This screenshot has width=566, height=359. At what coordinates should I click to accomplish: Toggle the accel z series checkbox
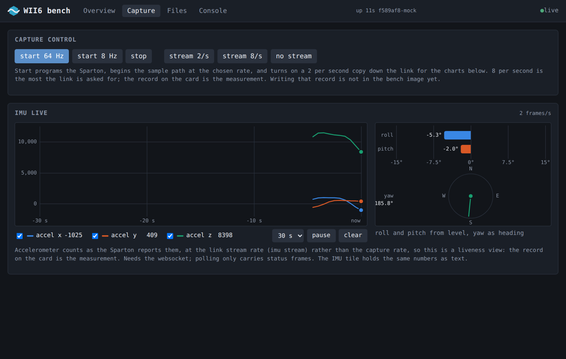[170, 236]
